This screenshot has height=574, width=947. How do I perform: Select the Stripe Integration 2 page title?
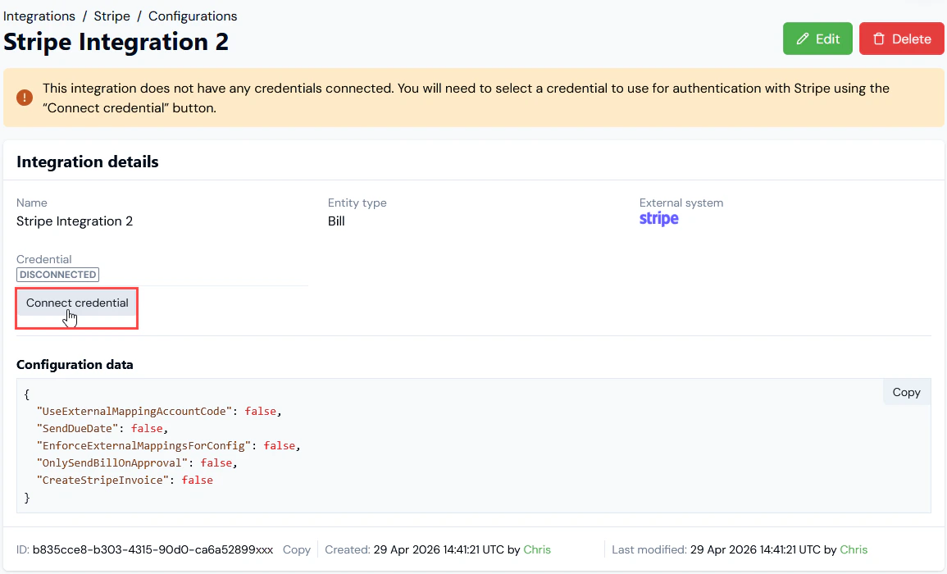coord(116,42)
